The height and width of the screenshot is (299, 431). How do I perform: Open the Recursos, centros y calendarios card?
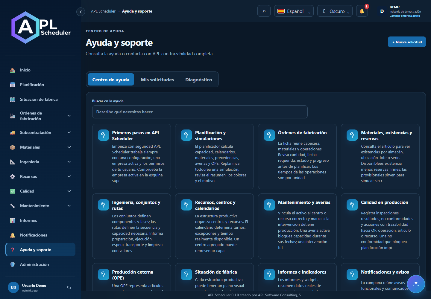[x=214, y=226]
